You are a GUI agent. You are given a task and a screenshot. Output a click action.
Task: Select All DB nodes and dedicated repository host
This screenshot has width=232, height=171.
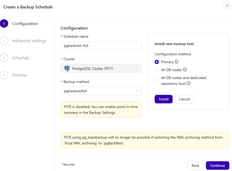point(157,81)
